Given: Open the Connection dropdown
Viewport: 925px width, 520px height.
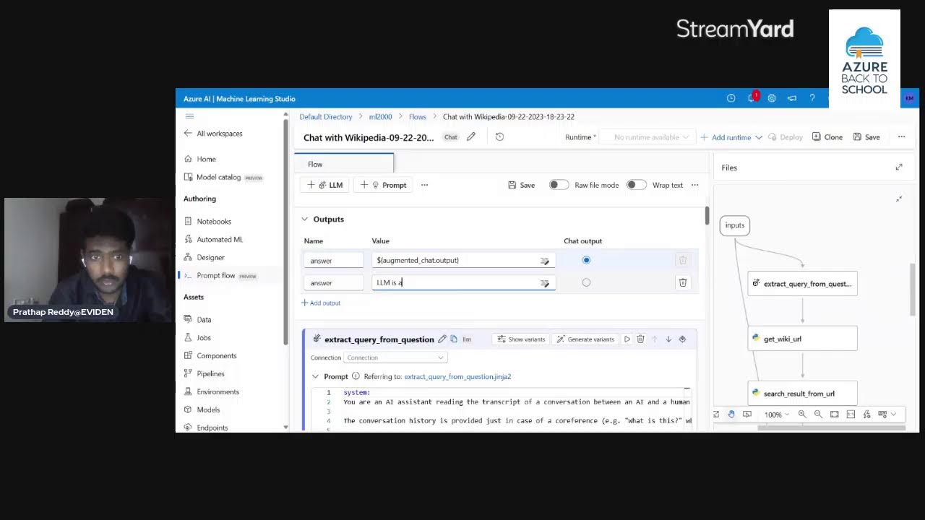Looking at the screenshot, I should pyautogui.click(x=395, y=357).
